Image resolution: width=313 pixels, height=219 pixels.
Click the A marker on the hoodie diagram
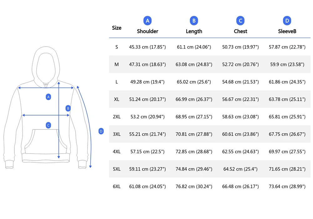coord(48,97)
